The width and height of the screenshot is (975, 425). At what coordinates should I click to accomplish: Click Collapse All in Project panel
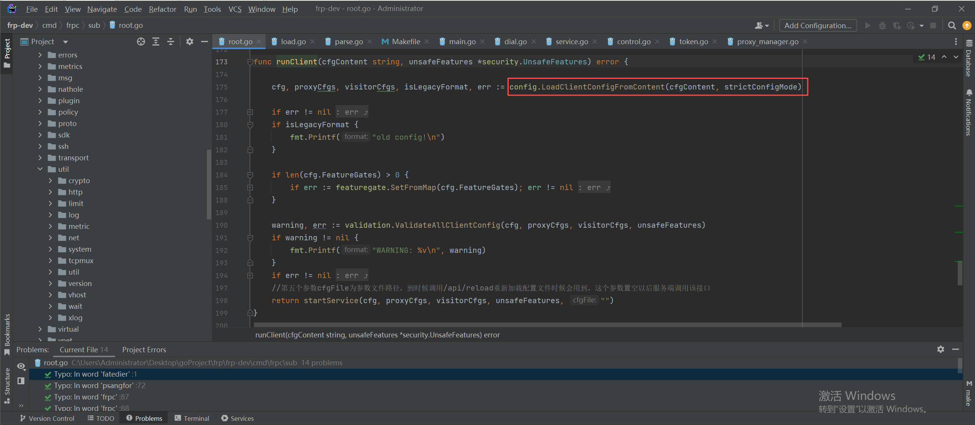[171, 42]
